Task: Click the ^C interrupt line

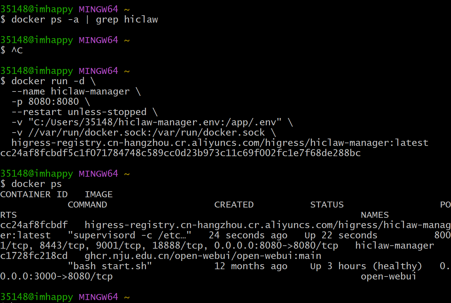Action: (x=17, y=50)
